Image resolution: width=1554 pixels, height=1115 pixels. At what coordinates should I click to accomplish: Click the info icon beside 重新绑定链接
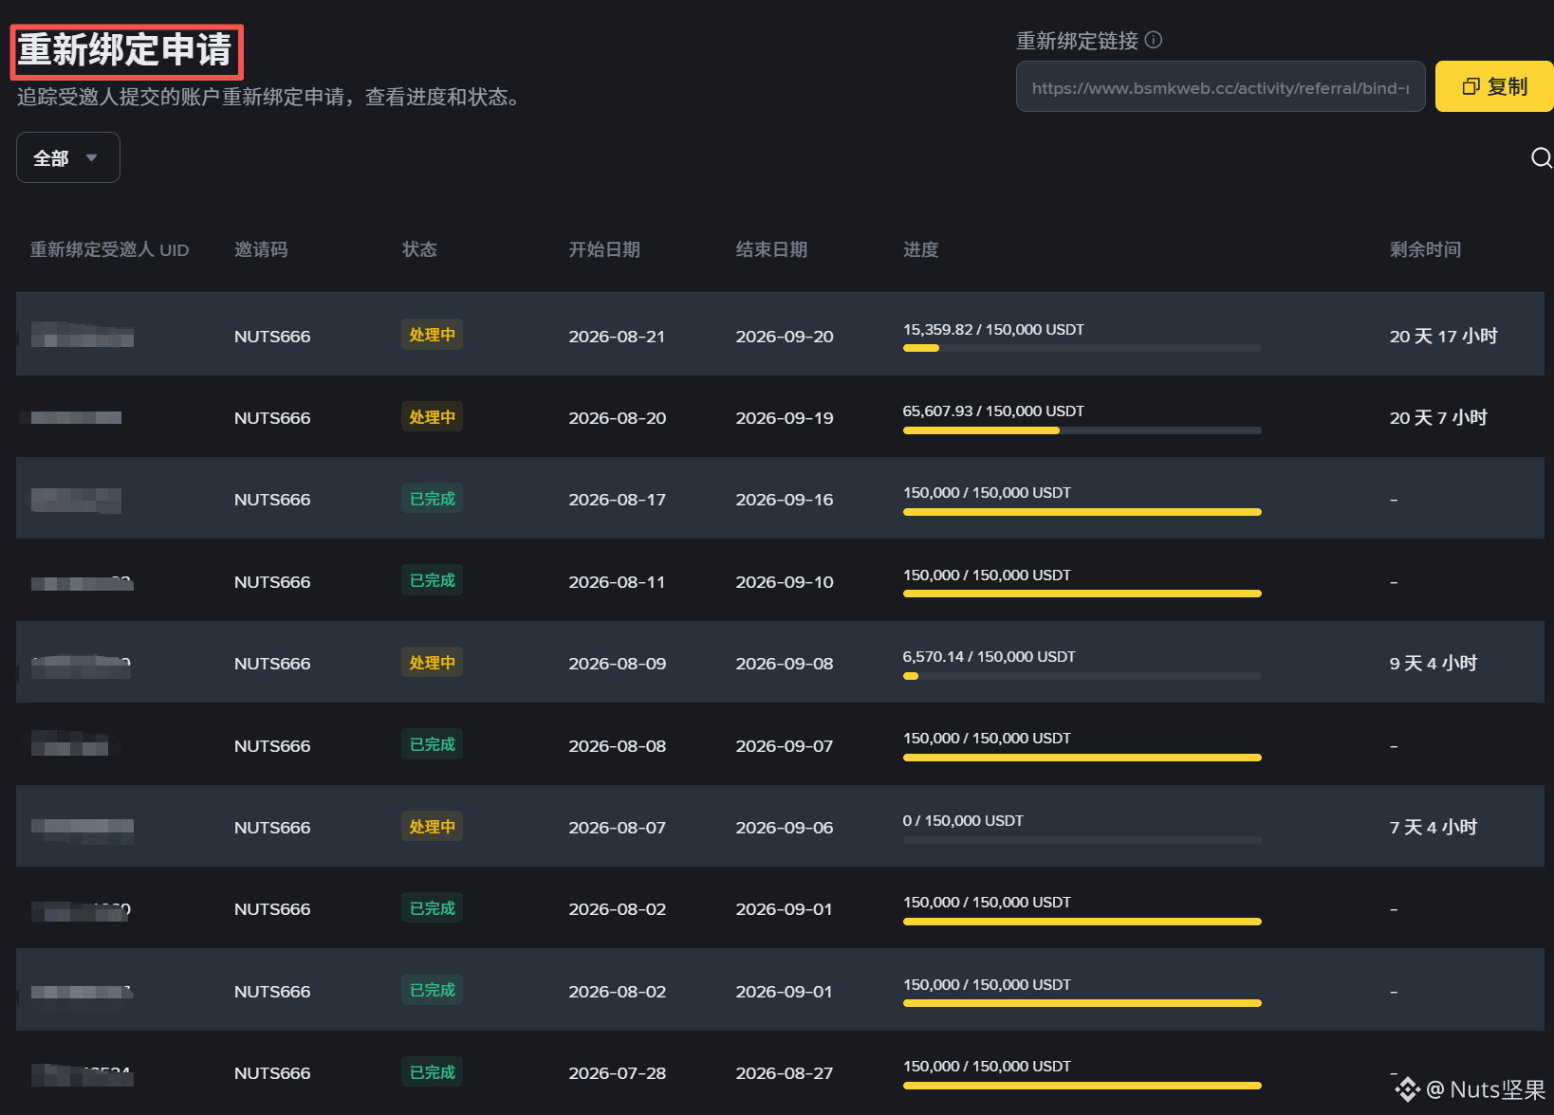pos(1154,40)
